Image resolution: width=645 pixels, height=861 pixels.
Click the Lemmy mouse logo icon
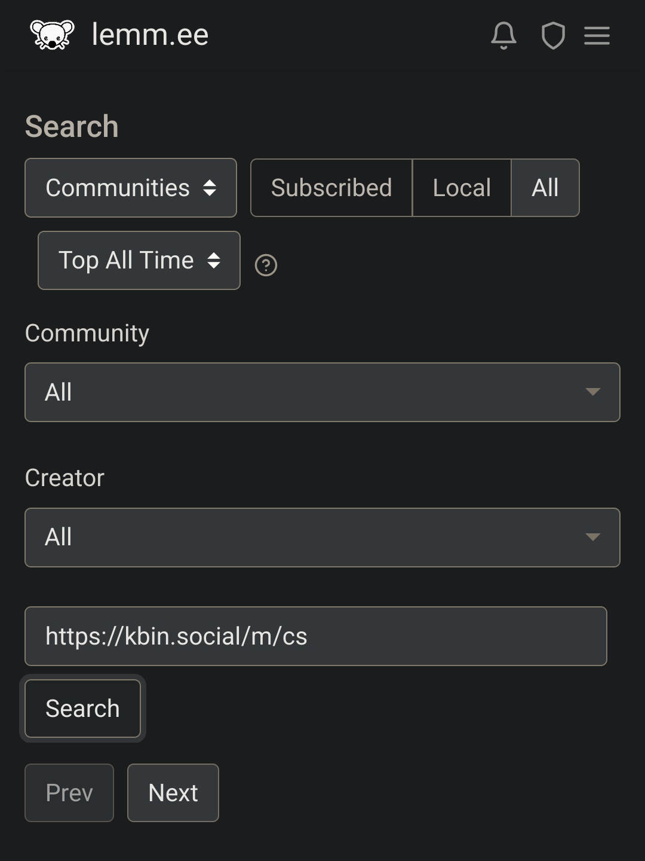[53, 35]
